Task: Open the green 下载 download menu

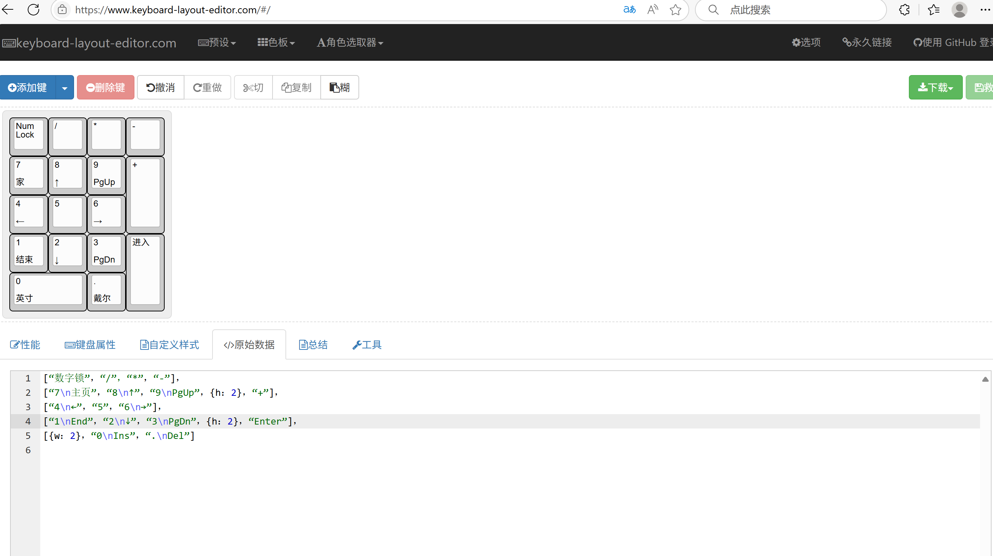Action: click(x=935, y=87)
